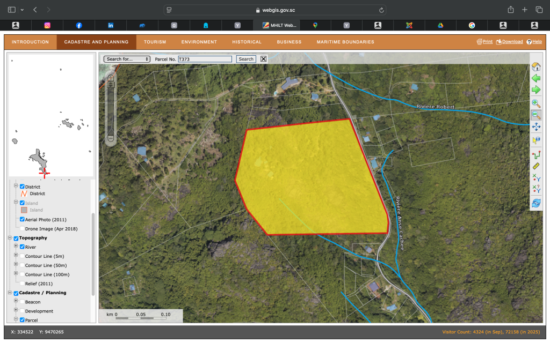This screenshot has width=550, height=343.
Task: Enable the Drone Image (Apr 2018) layer
Action: click(22, 229)
